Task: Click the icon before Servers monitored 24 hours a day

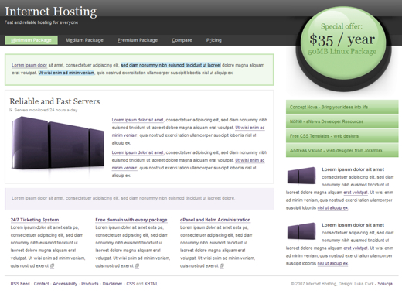Action: tap(11, 110)
